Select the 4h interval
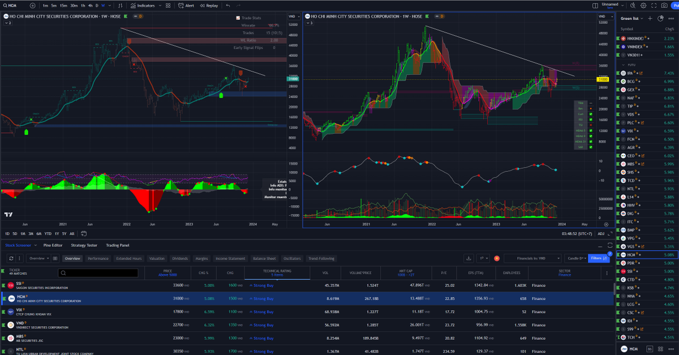Image resolution: width=679 pixels, height=355 pixels. [x=91, y=5]
